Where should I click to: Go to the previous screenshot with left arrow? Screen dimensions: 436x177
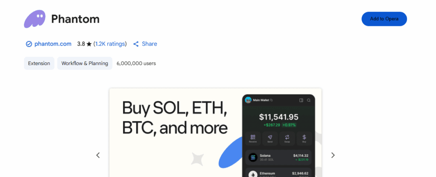pyautogui.click(x=98, y=155)
